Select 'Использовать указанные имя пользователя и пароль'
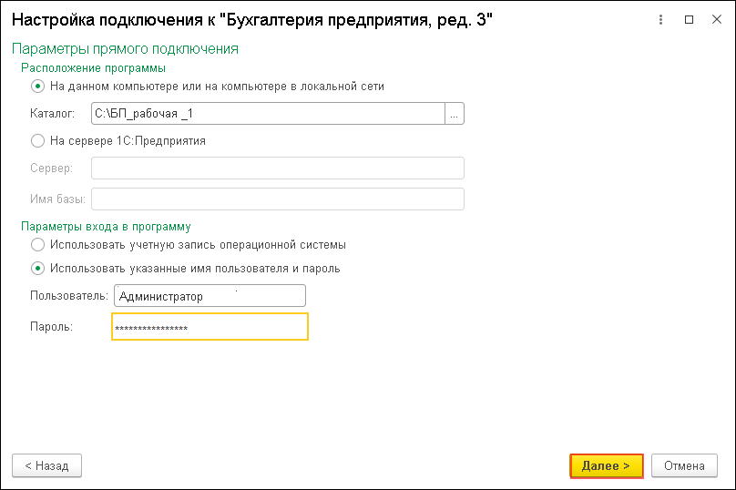 (37, 269)
